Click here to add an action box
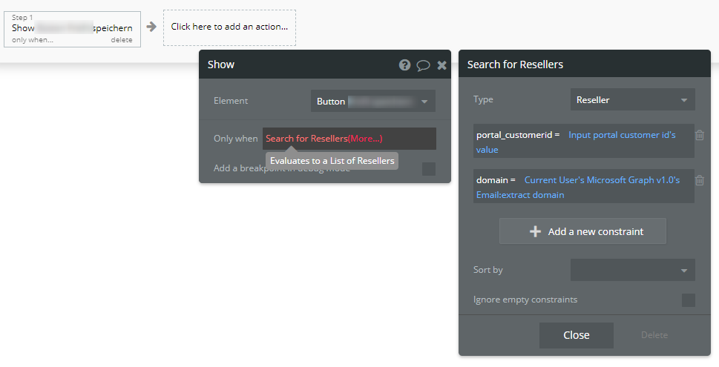The height and width of the screenshot is (367, 719). (229, 27)
